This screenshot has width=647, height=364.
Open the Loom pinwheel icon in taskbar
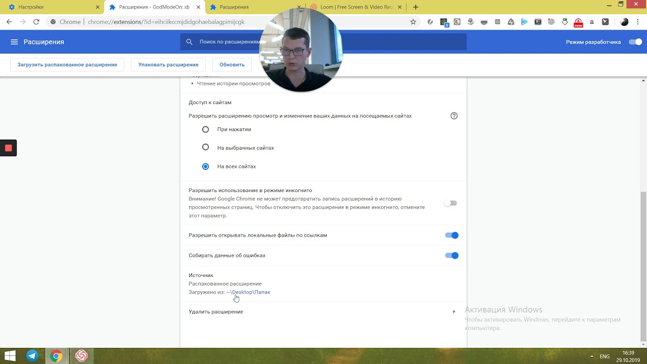click(x=81, y=356)
